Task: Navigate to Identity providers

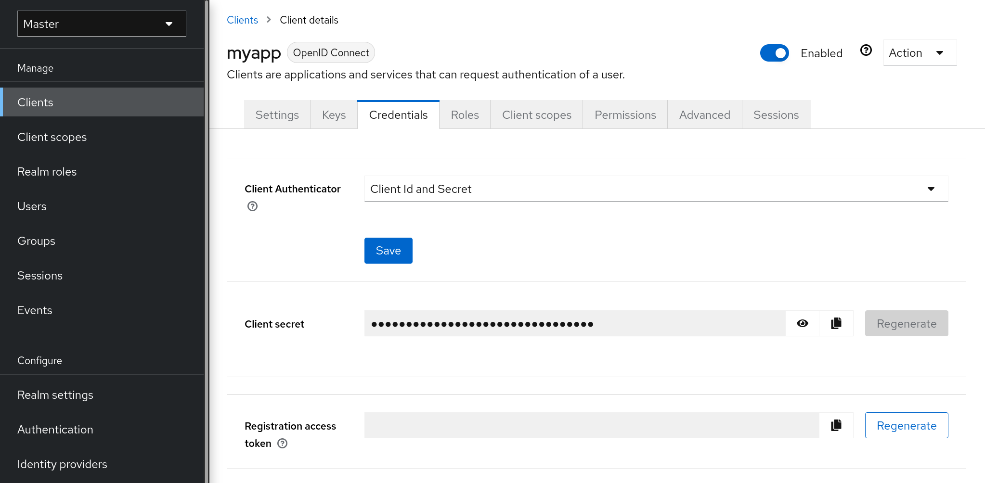Action: coord(62,464)
